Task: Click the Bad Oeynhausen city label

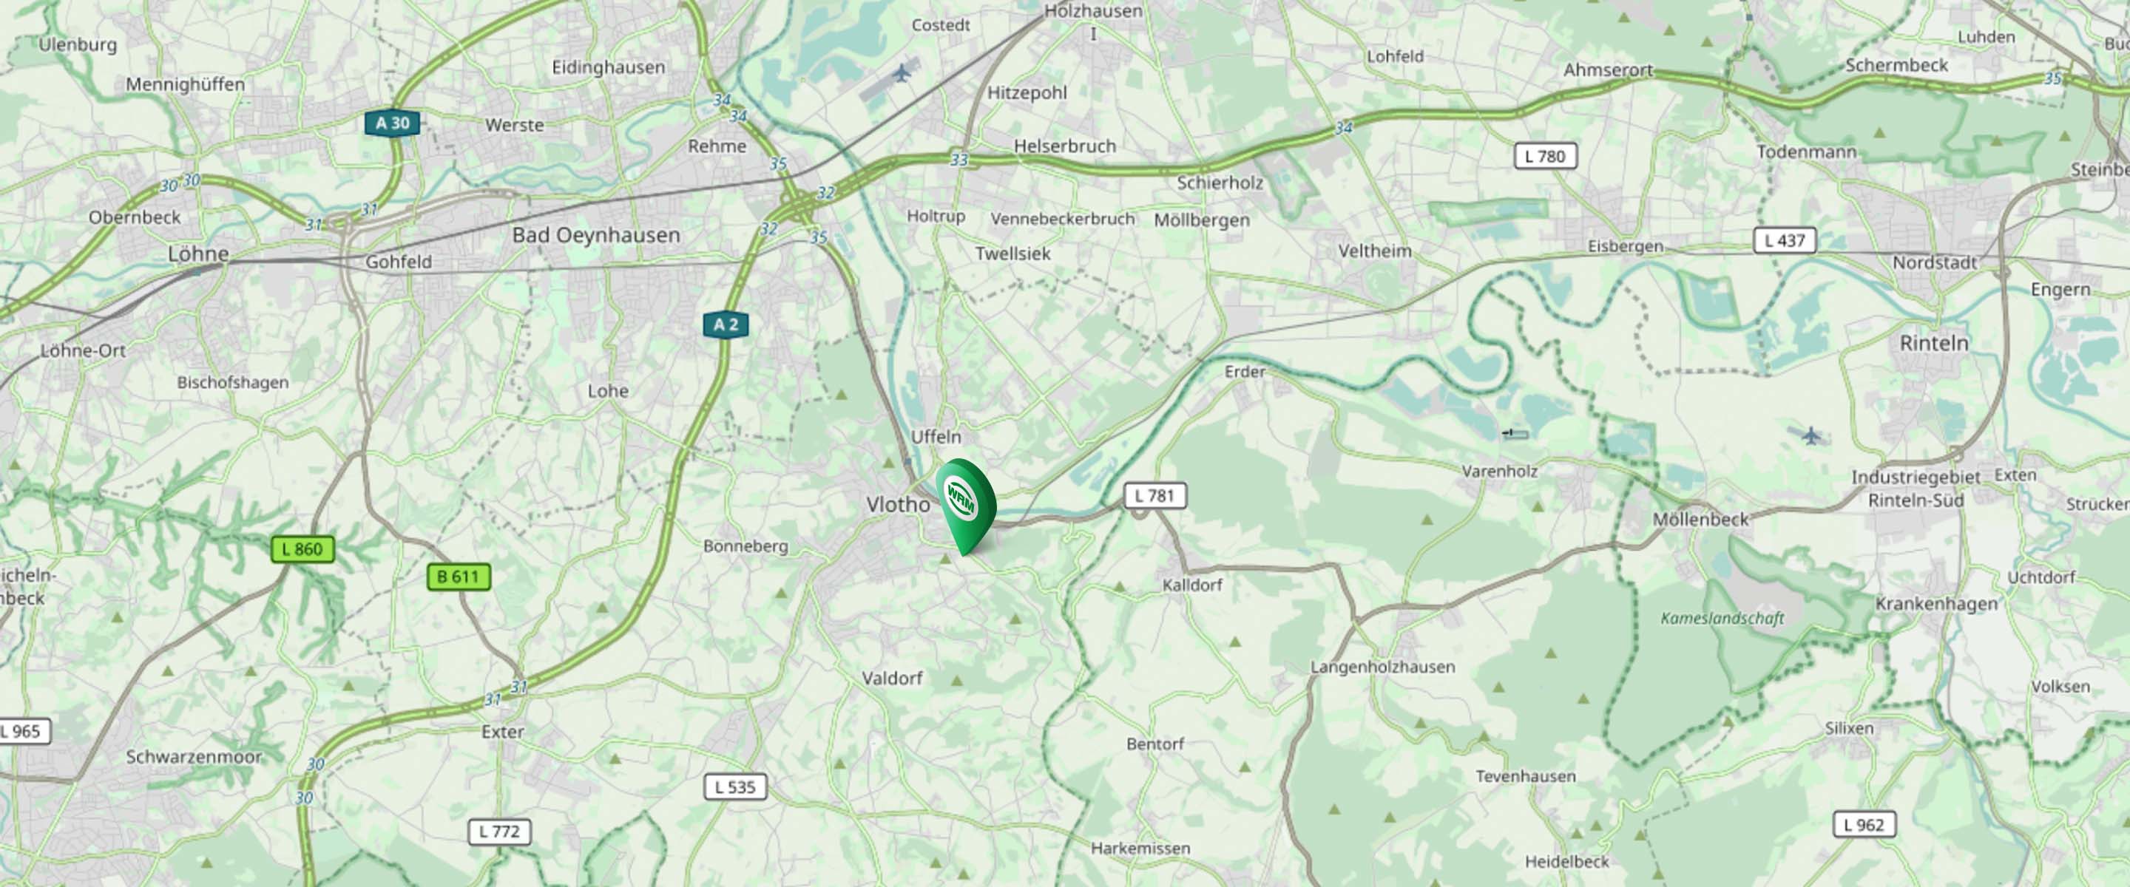Action: (596, 235)
